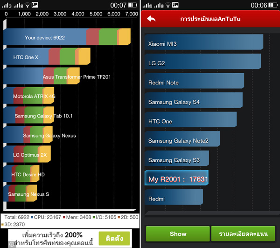Click the ad info icon in the banner corner
Image resolution: width=280 pixels, height=248 pixels.
point(12,244)
